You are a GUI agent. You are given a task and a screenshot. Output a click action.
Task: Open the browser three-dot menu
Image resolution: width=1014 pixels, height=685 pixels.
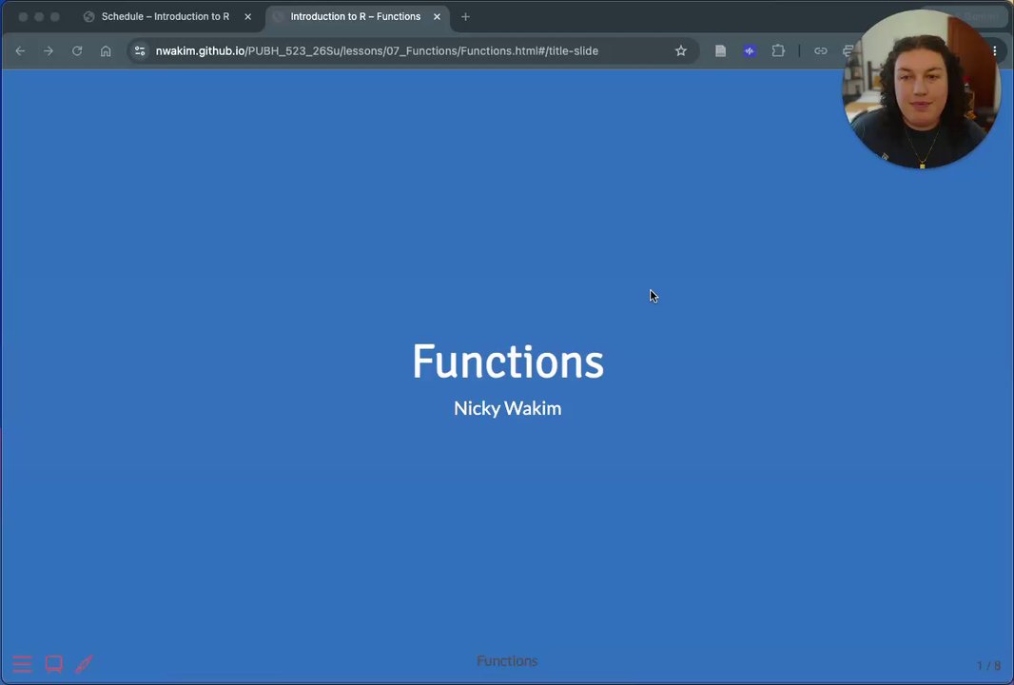click(995, 51)
